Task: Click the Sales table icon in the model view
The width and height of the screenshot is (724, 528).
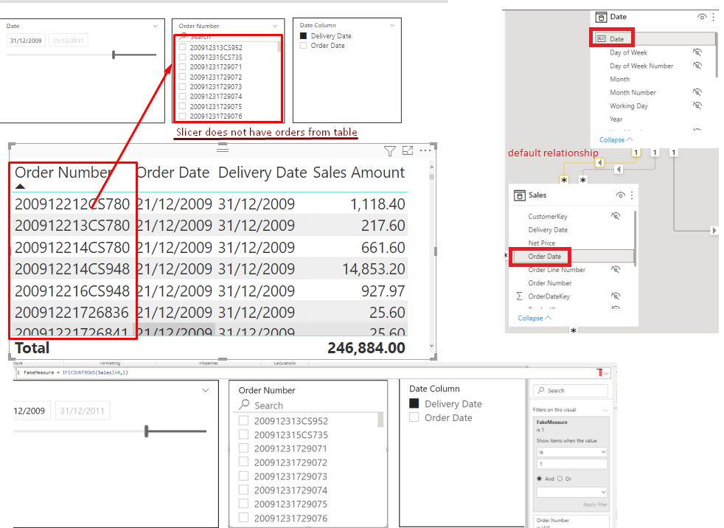Action: click(x=520, y=195)
